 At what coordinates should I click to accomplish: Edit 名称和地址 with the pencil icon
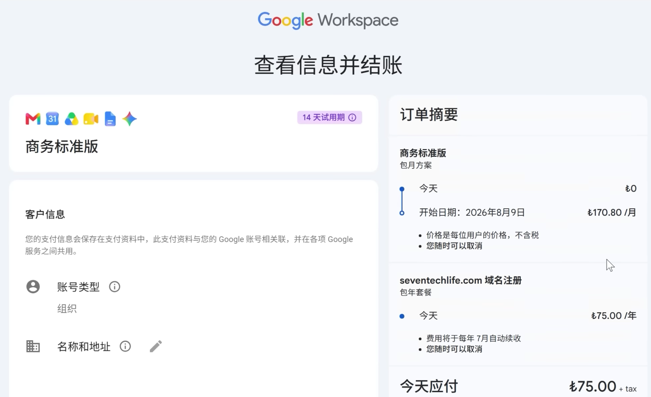(x=156, y=346)
